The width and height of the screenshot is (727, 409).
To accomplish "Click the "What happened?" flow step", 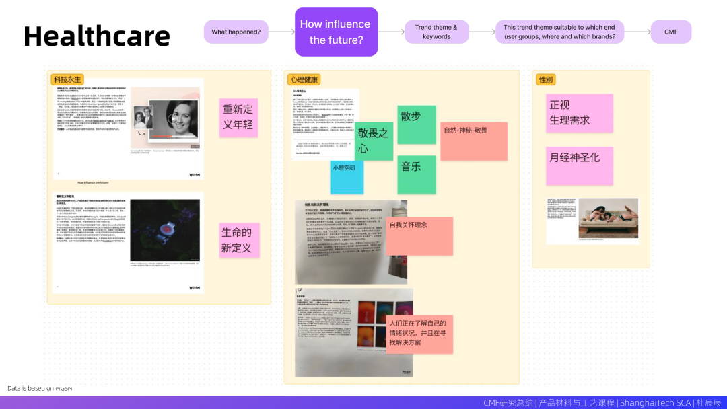I will click(236, 32).
